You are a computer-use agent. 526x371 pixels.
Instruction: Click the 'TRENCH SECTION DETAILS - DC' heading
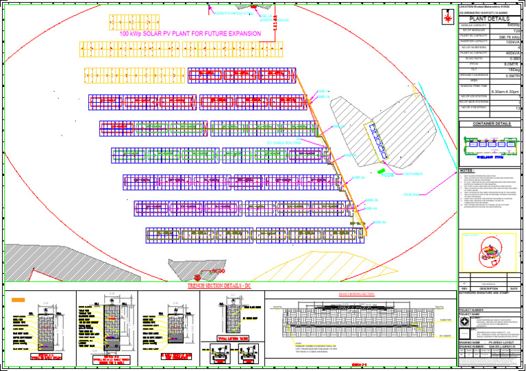click(x=219, y=286)
